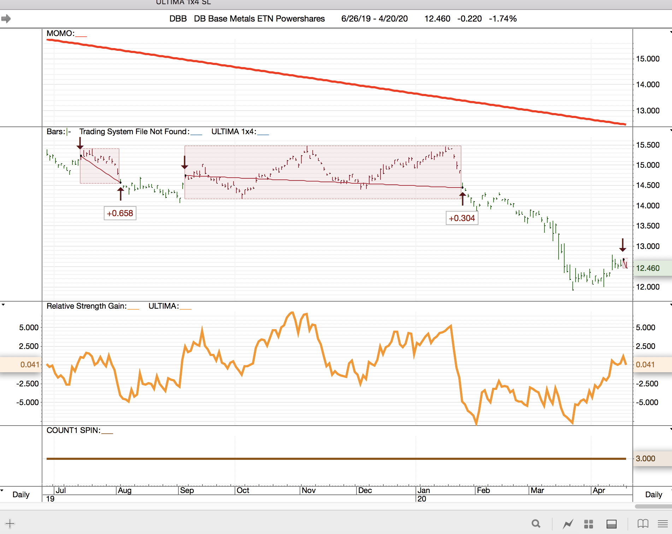Click the DBB ticker symbol in header
672x534 pixels.
178,19
